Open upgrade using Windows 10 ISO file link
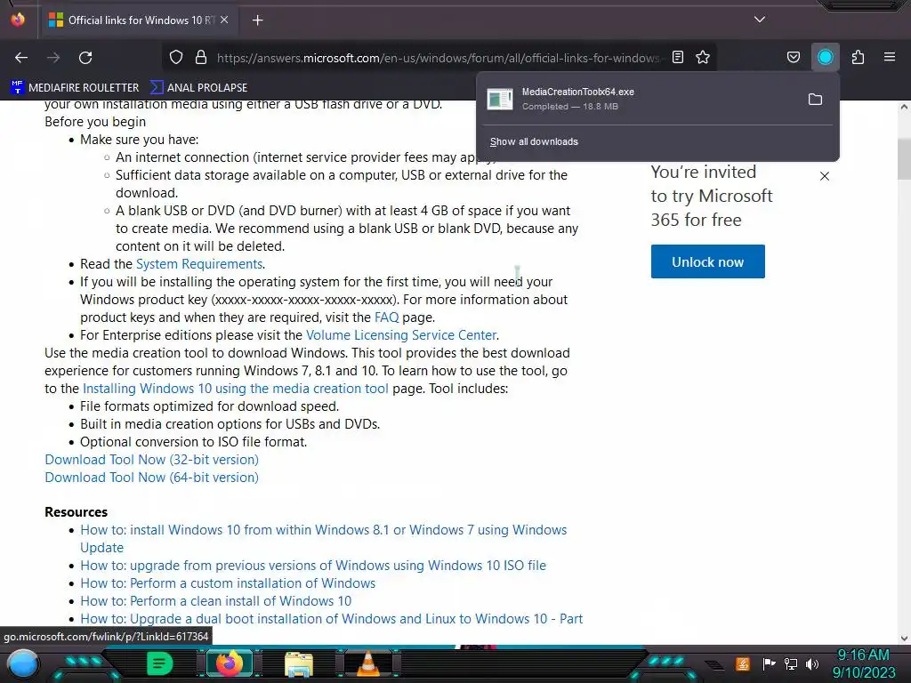Viewport: 911px width, 683px height. [313, 565]
